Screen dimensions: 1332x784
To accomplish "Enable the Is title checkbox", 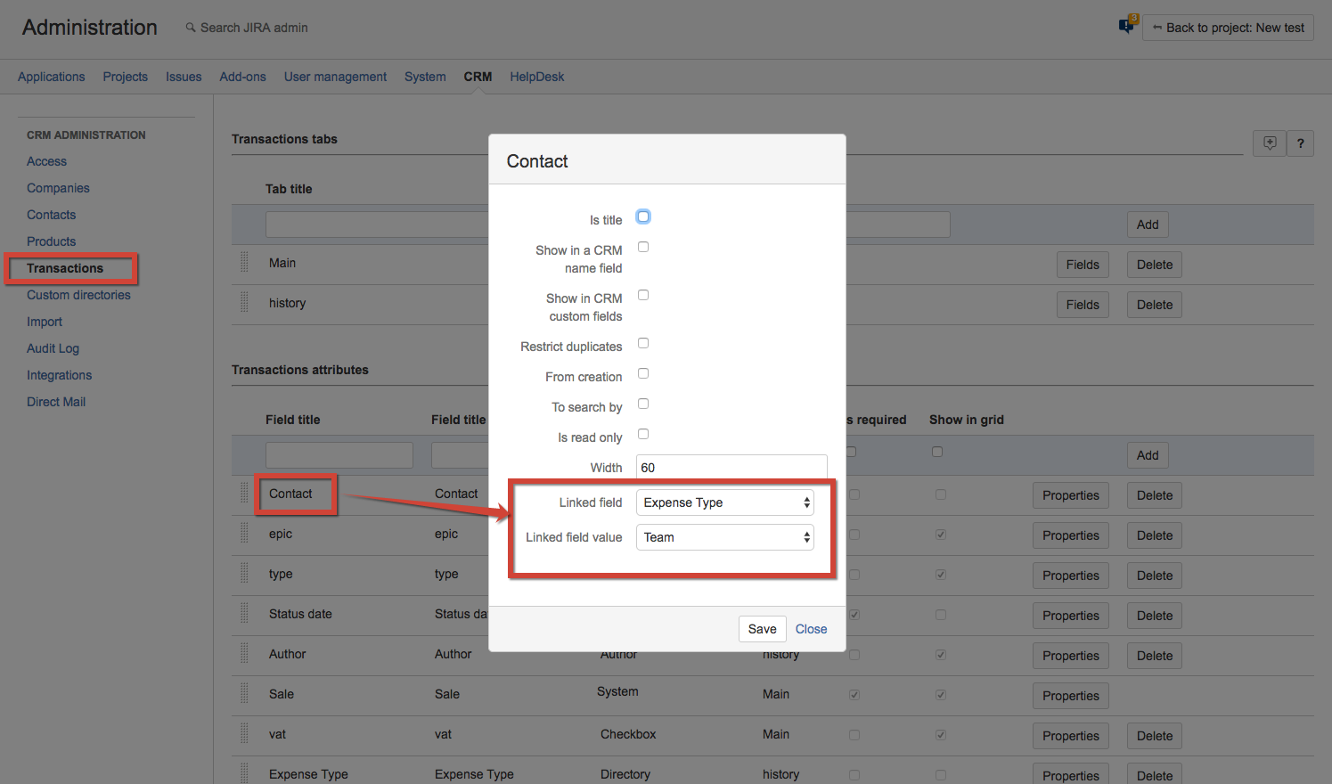I will coord(643,216).
